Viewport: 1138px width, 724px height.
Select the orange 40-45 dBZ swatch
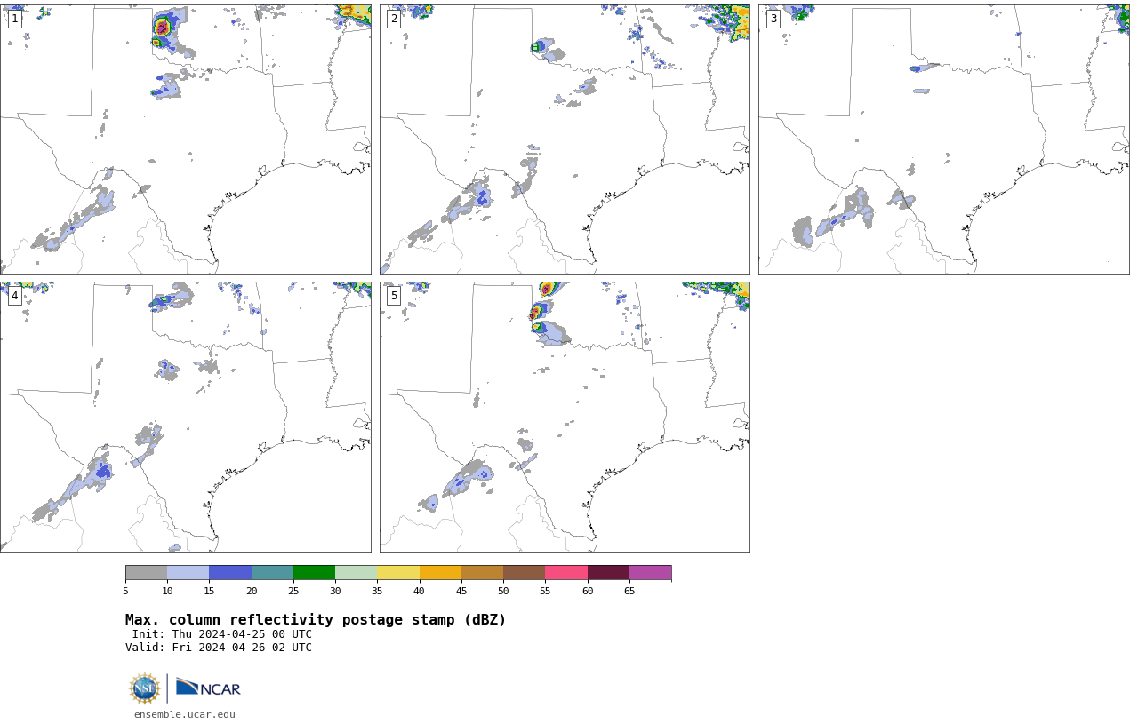440,572
